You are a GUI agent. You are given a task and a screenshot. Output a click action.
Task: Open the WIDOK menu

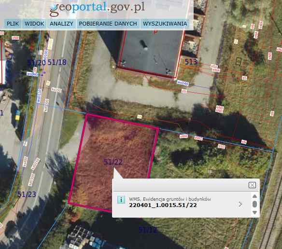click(34, 24)
